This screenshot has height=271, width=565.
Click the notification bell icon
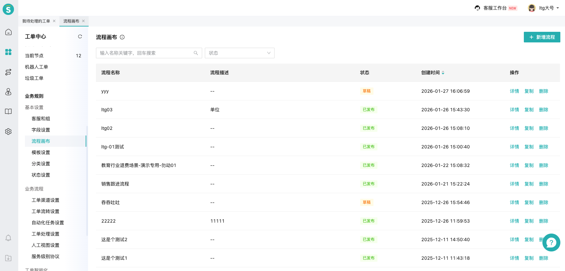click(x=9, y=238)
